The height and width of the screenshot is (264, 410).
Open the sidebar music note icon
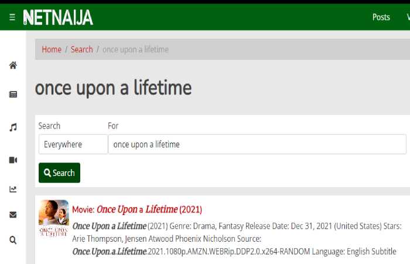[x=13, y=127]
